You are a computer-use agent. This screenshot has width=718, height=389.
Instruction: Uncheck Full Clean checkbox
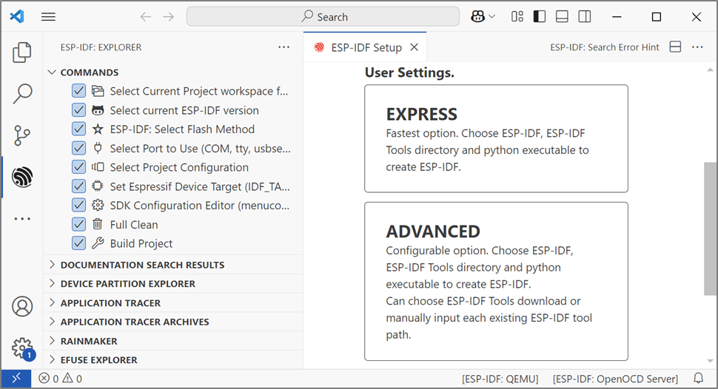[x=78, y=224]
